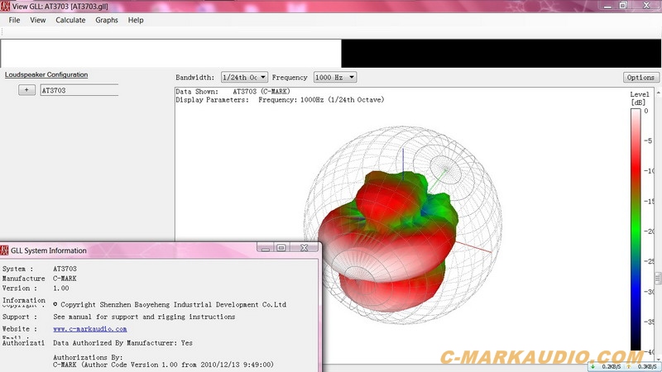This screenshot has height=372, width=662.
Task: Open the Frequency 1000 Hz dropdown
Action: (x=335, y=78)
